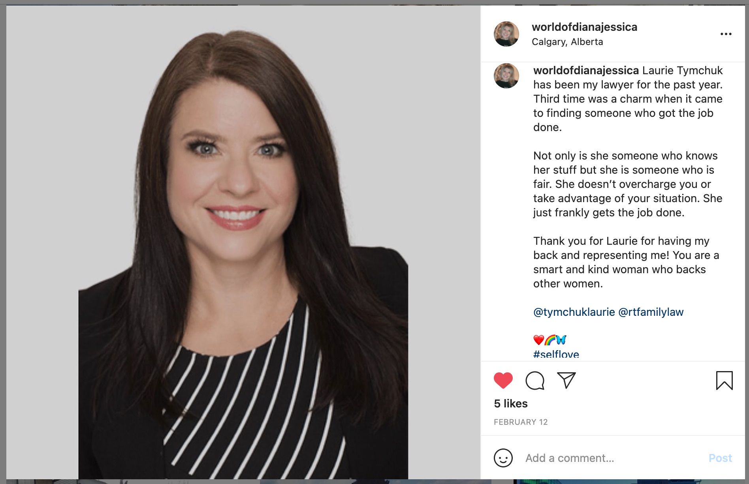Open worldofdianajessica username in the header
749x484 pixels.
click(584, 27)
